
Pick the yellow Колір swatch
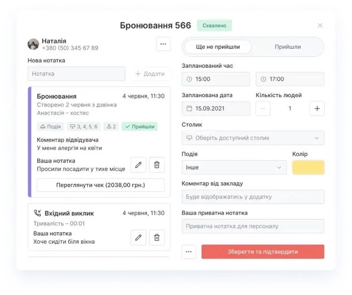(308, 168)
